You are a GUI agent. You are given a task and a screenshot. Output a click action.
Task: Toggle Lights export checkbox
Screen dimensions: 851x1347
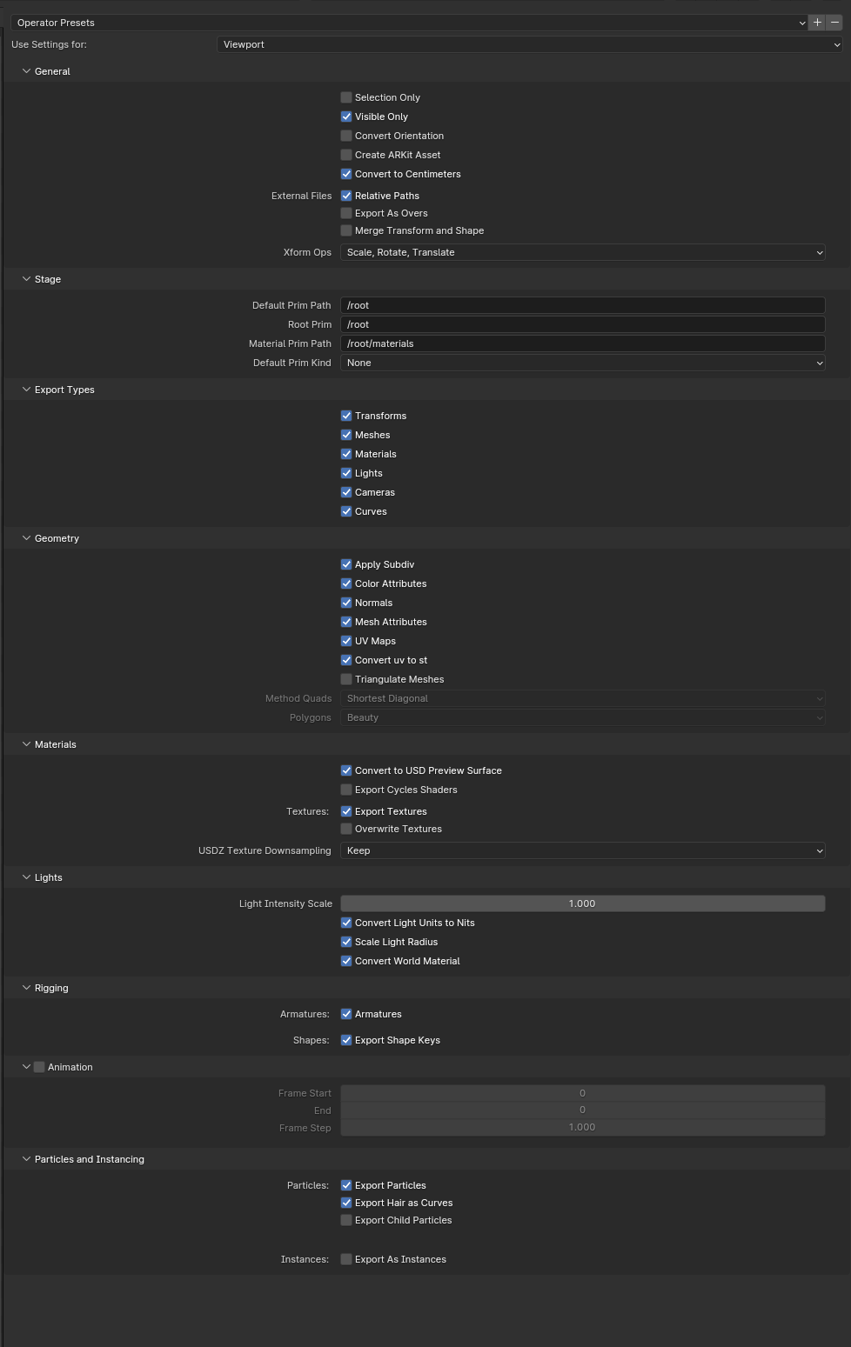(x=346, y=473)
